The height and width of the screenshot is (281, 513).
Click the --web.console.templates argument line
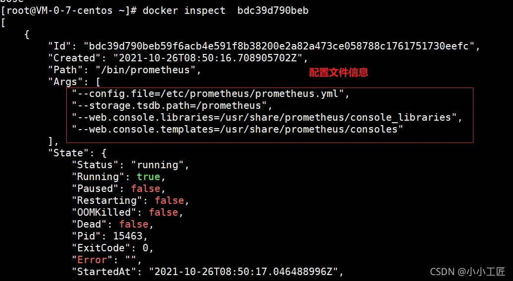237,129
